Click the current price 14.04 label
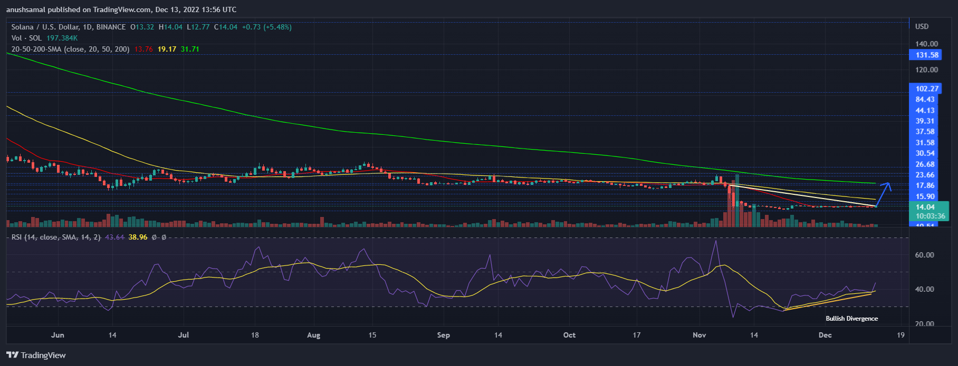The height and width of the screenshot is (366, 958). coord(925,207)
